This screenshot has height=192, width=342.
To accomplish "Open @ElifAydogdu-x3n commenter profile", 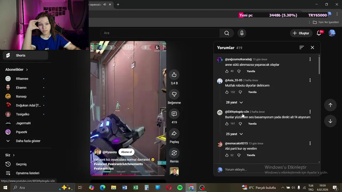I will click(x=237, y=112).
